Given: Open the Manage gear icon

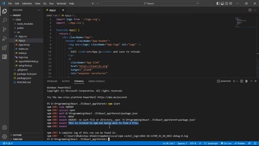Looking at the screenshot, I should point(4,136).
